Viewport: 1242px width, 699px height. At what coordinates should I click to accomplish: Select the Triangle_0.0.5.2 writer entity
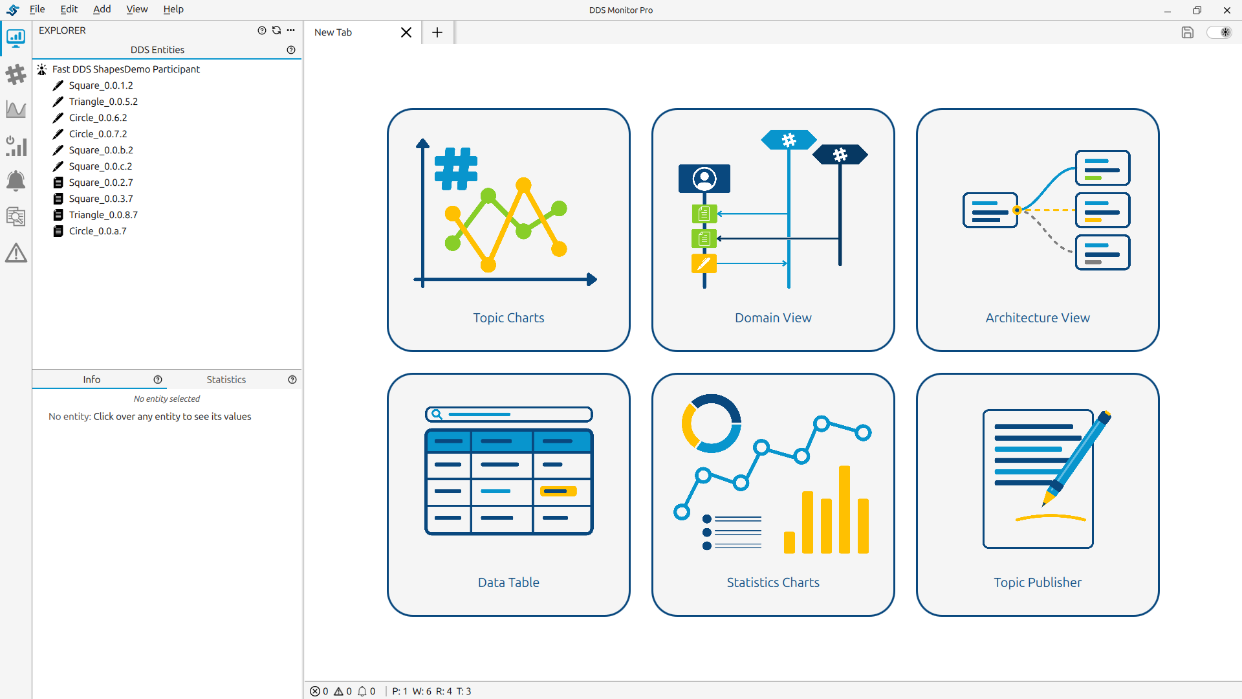click(x=103, y=102)
